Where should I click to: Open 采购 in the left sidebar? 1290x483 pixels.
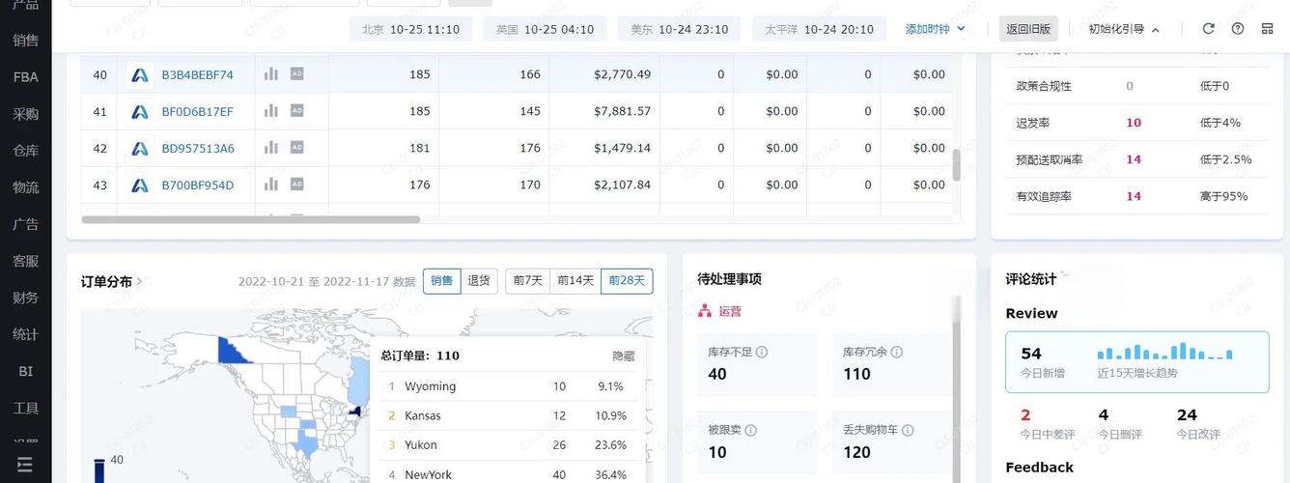pyautogui.click(x=26, y=114)
